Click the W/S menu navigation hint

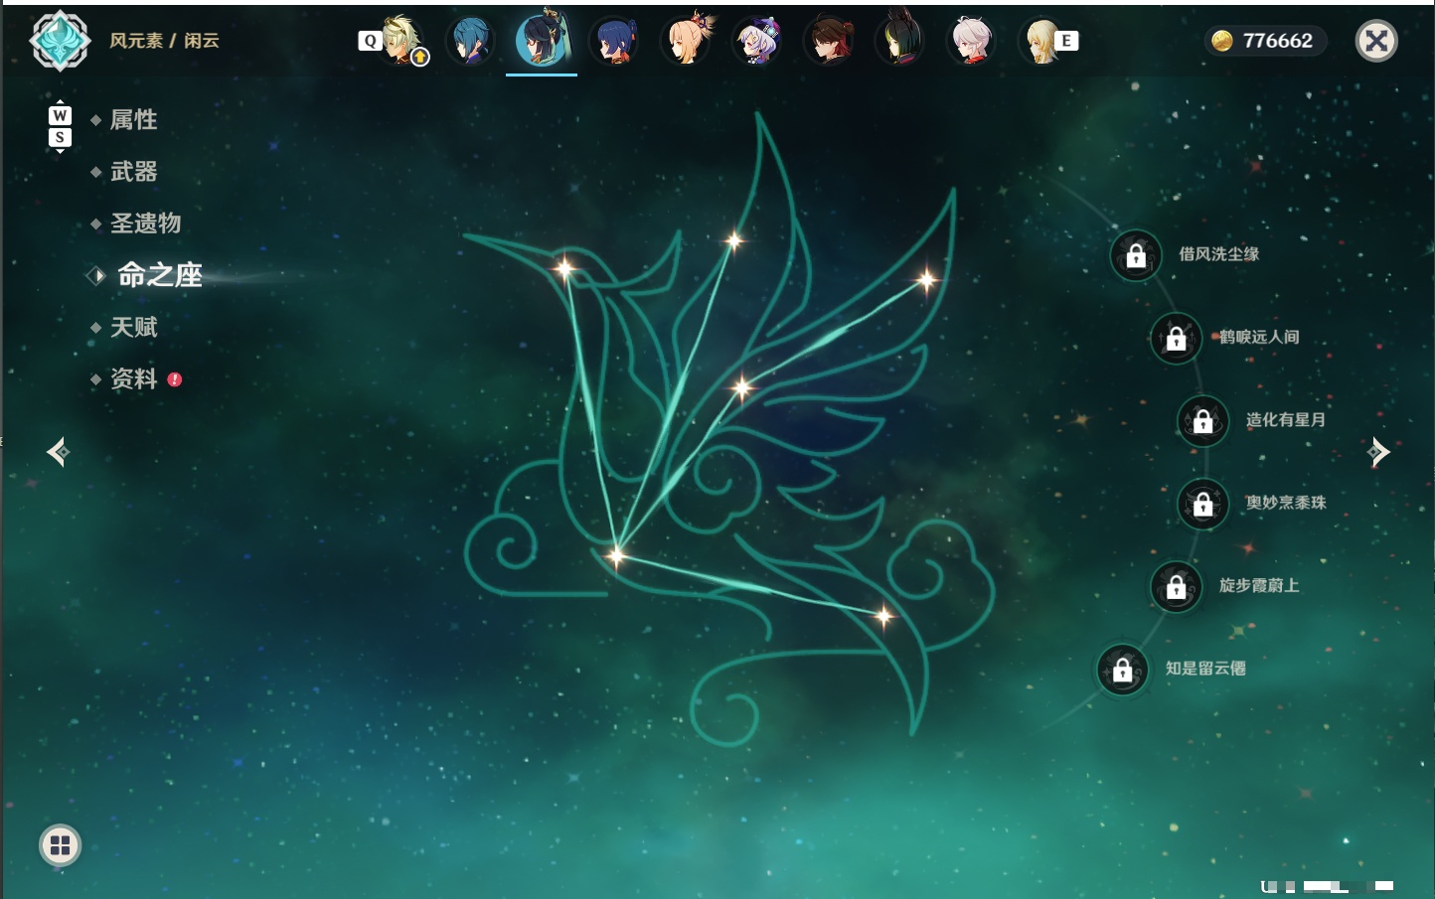(60, 126)
